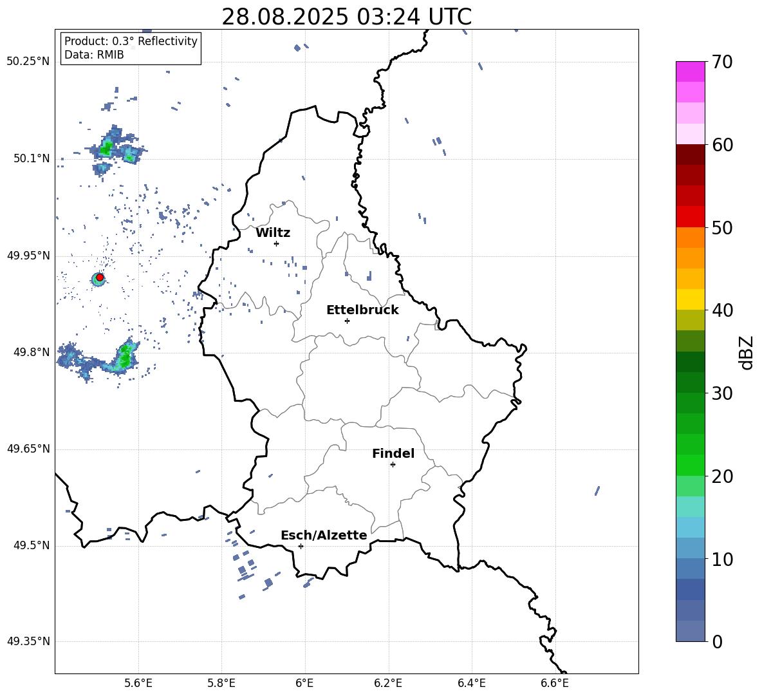Click the dBZ colorbar axis label
762x696 pixels.
click(747, 352)
